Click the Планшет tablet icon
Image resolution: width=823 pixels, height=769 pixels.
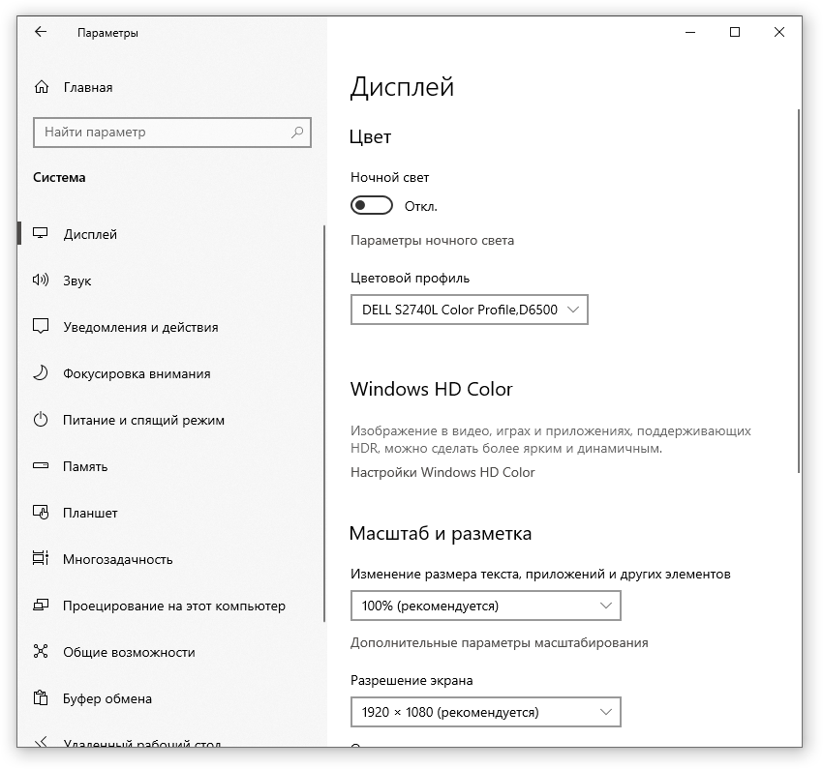point(41,513)
